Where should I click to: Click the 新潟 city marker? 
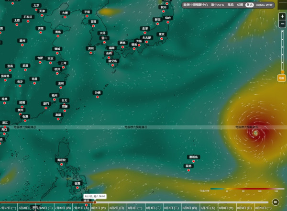(157, 24)
